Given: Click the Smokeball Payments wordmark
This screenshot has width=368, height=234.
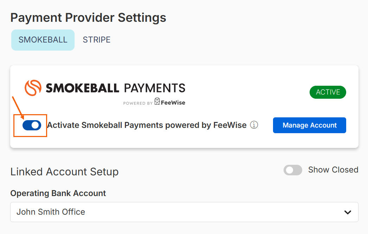Looking at the screenshot, I should pyautogui.click(x=115, y=88).
